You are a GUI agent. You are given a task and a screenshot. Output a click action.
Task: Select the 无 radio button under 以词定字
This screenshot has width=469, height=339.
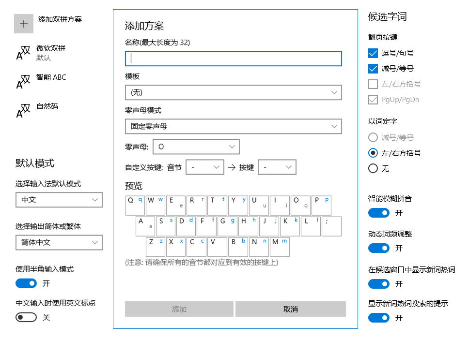(373, 168)
